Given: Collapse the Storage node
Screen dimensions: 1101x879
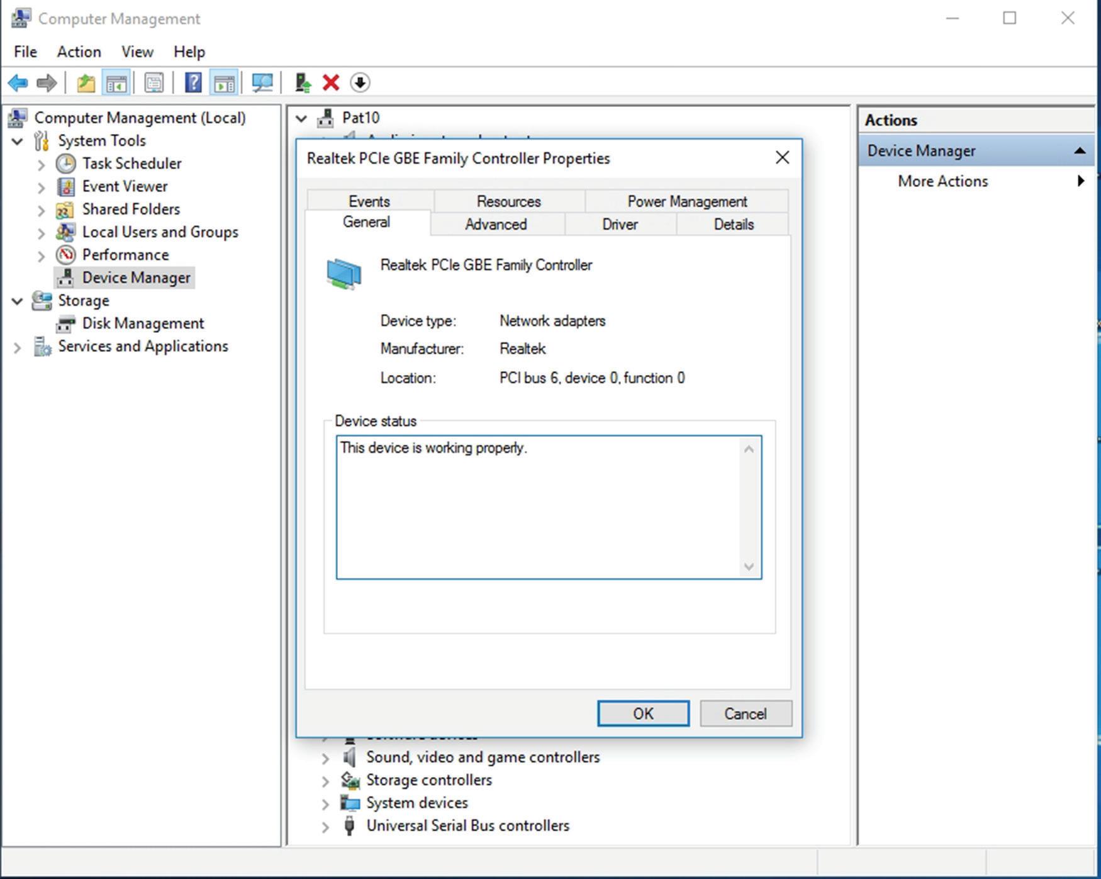Looking at the screenshot, I should point(18,301).
